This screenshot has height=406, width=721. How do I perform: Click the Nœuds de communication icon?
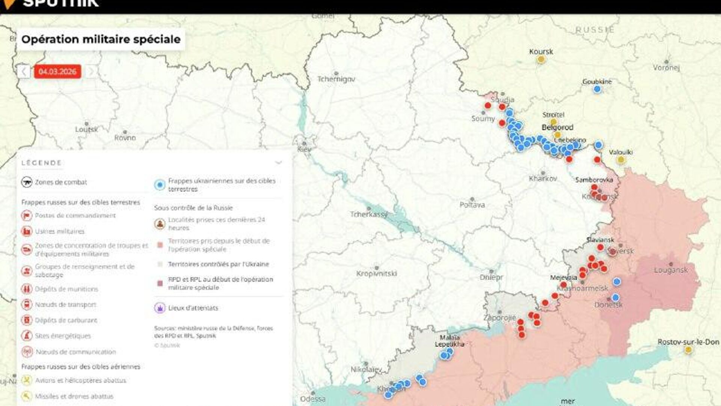click(27, 352)
